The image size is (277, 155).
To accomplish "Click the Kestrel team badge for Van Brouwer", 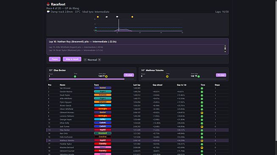I will 102,88.
